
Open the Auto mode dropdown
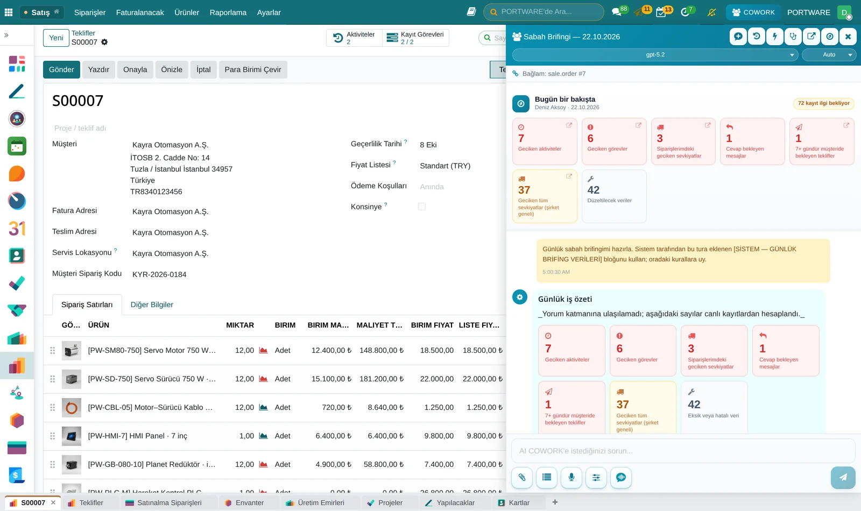[829, 55]
